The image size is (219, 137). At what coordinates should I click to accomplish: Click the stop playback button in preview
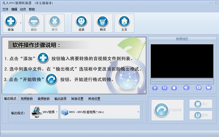click(x=174, y=88)
